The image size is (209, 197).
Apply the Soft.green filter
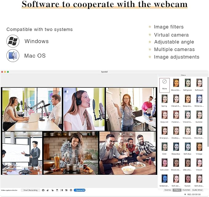tap(187, 83)
